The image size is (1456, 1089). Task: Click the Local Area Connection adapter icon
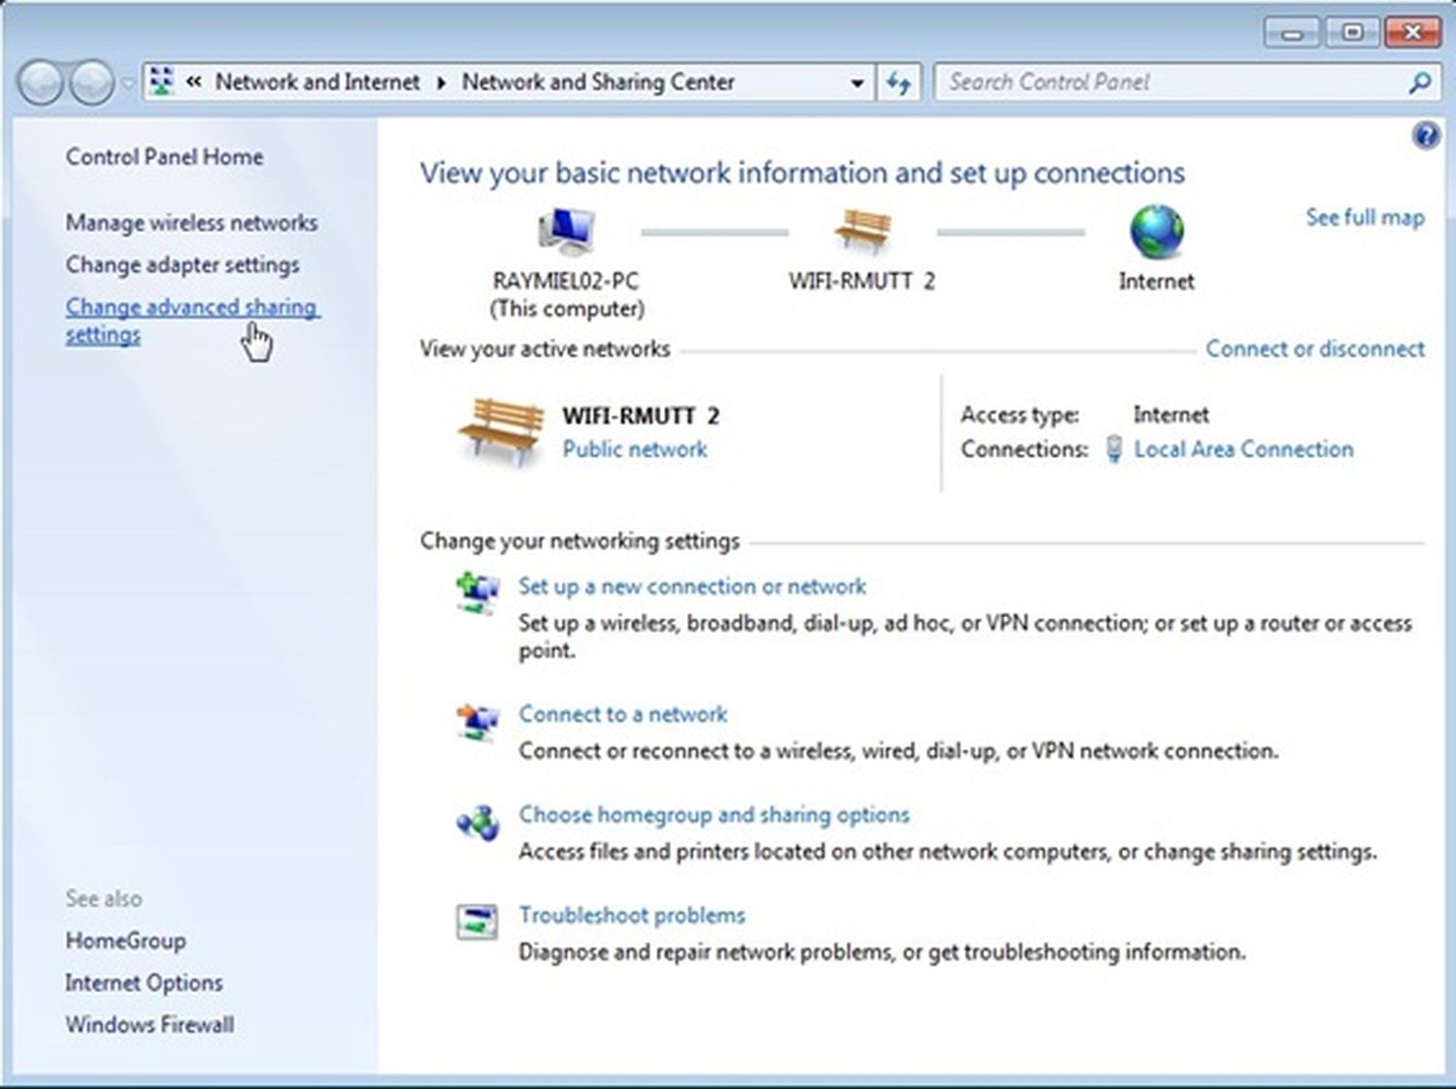1114,448
